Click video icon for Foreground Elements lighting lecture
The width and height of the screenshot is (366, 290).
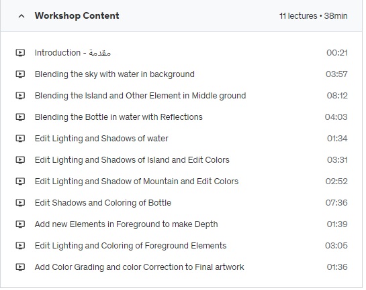(20, 246)
